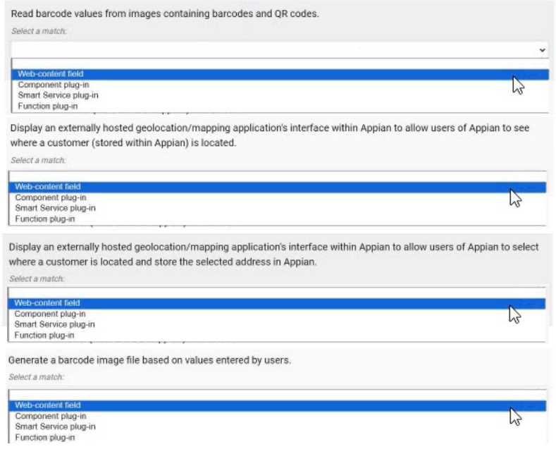Select Web-content field for generating barcode image
The image size is (556, 454).
pos(48,405)
